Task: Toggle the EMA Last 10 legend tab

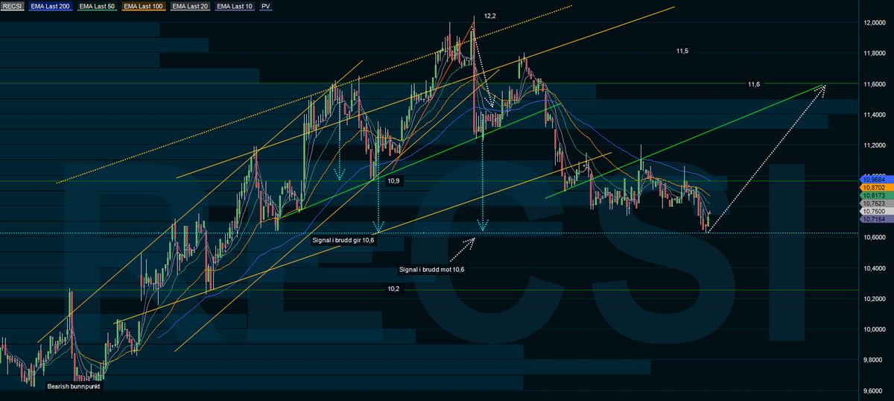Action: 236,6
